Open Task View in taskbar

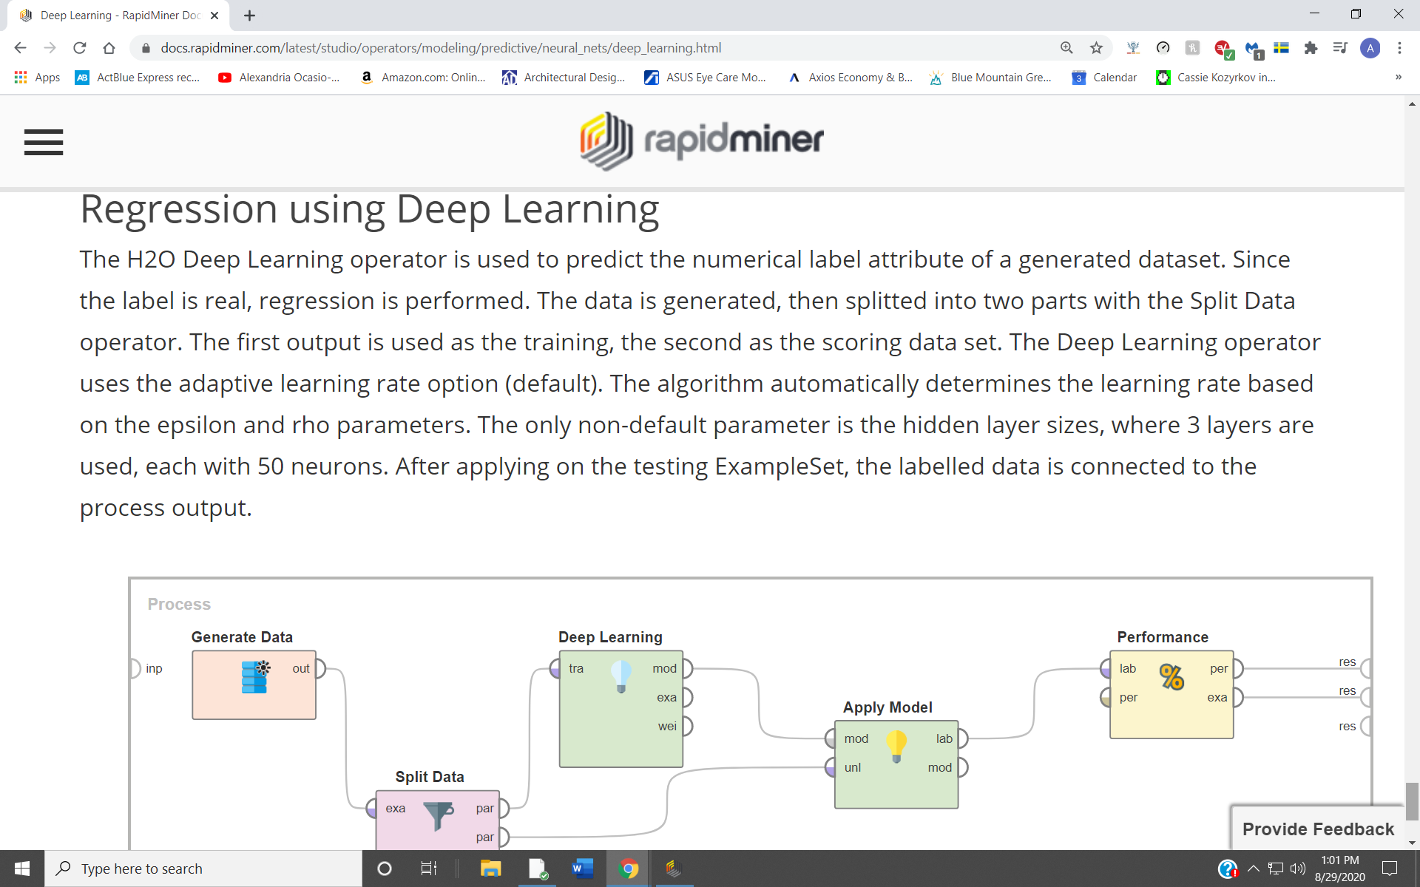(x=429, y=869)
